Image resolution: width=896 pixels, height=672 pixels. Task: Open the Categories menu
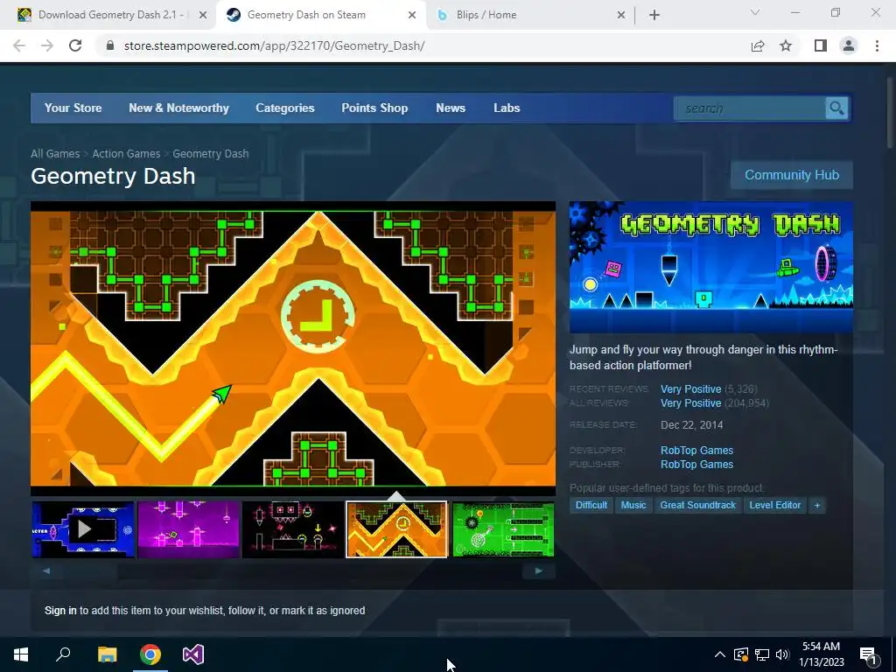(x=285, y=108)
